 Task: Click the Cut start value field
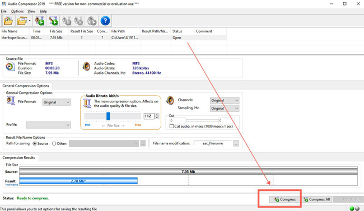coord(178,120)
